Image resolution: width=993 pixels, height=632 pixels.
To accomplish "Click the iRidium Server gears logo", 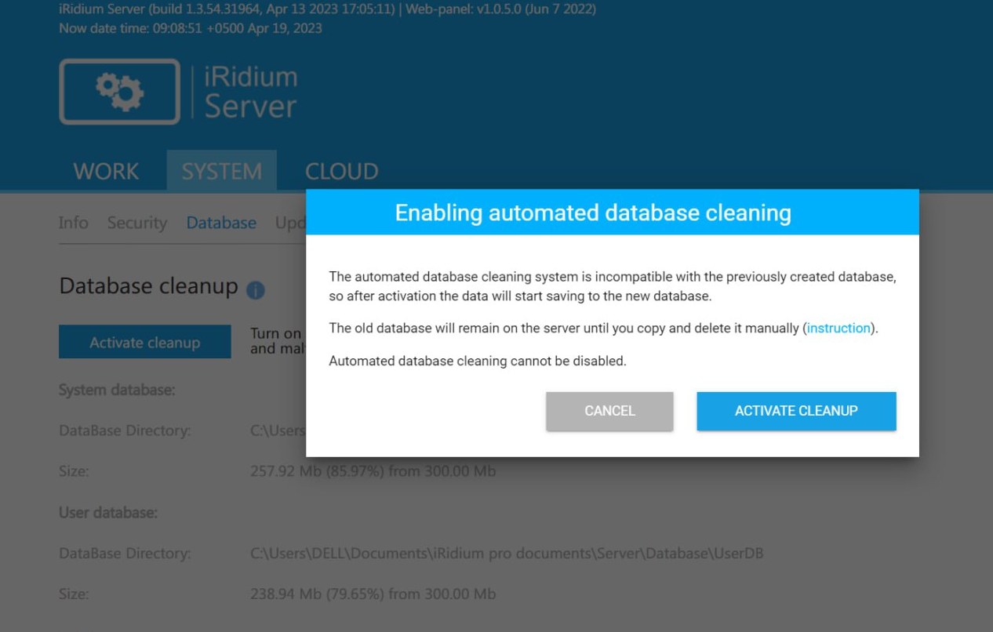I will pyautogui.click(x=118, y=91).
